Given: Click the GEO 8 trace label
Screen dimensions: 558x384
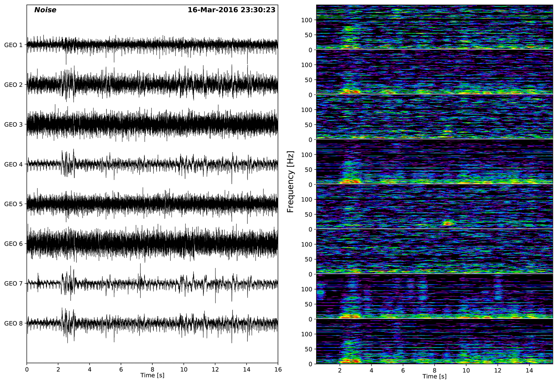Looking at the screenshot, I should pyautogui.click(x=13, y=323).
